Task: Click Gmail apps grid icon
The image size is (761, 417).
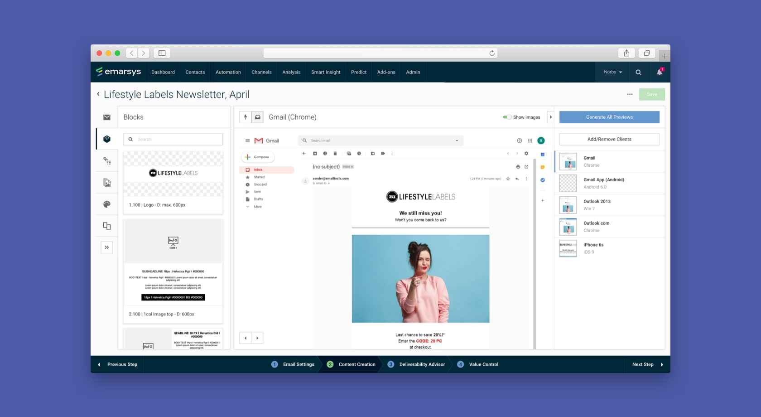Action: click(x=530, y=141)
